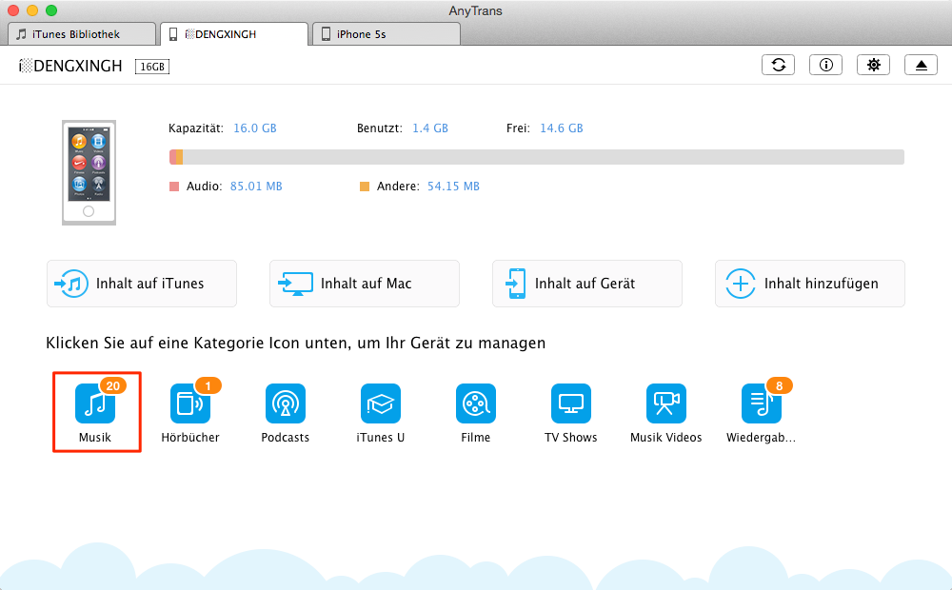This screenshot has width=952, height=590.
Task: Click Inhalt auf Mac button
Action: [x=365, y=284]
